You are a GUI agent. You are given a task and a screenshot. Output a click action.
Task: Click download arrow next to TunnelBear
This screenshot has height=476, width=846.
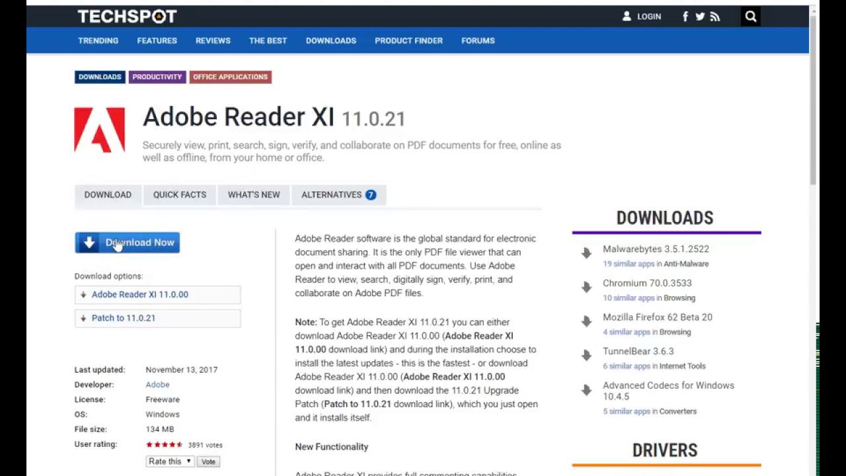pos(586,356)
